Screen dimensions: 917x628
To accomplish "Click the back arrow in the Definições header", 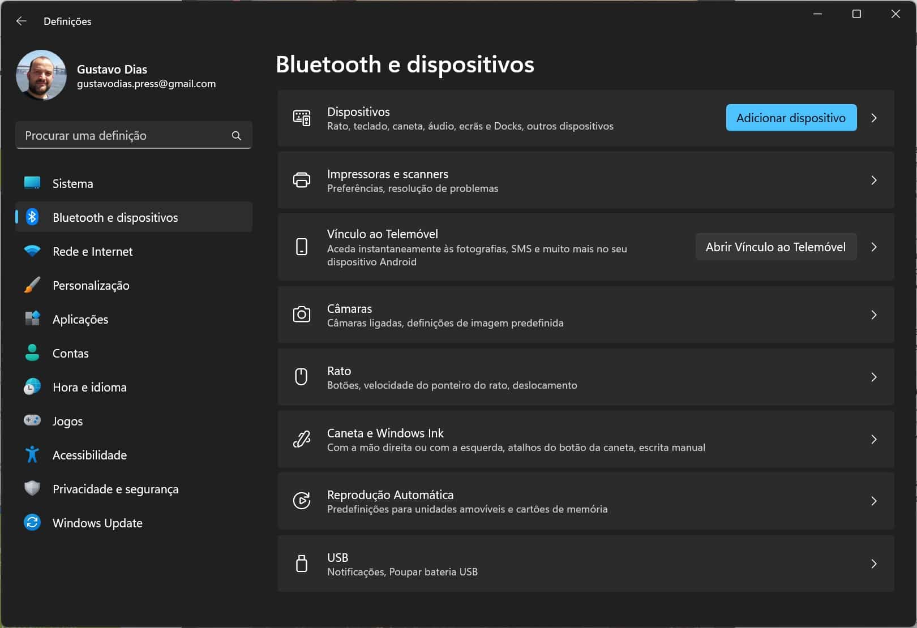I will (22, 21).
